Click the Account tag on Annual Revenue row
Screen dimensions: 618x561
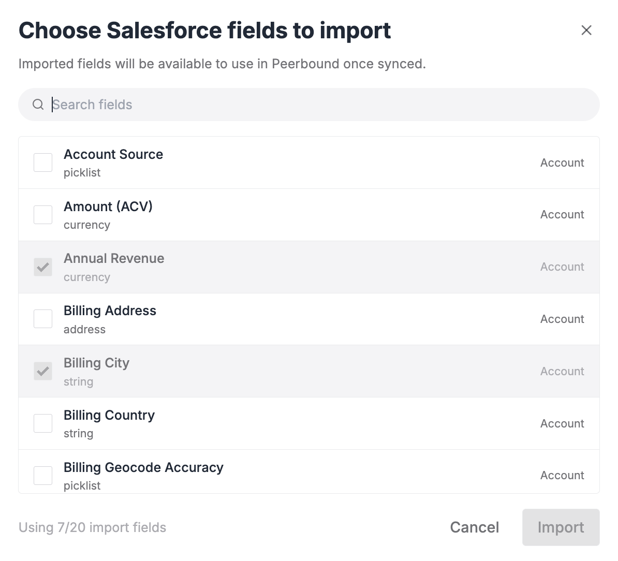click(562, 267)
